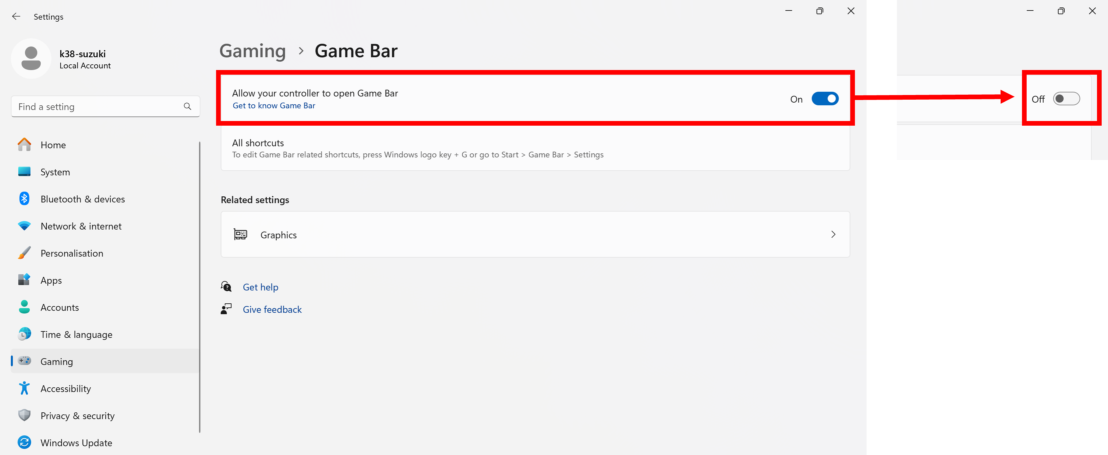Click the back arrow at top left
This screenshot has width=1108, height=455.
click(x=16, y=16)
